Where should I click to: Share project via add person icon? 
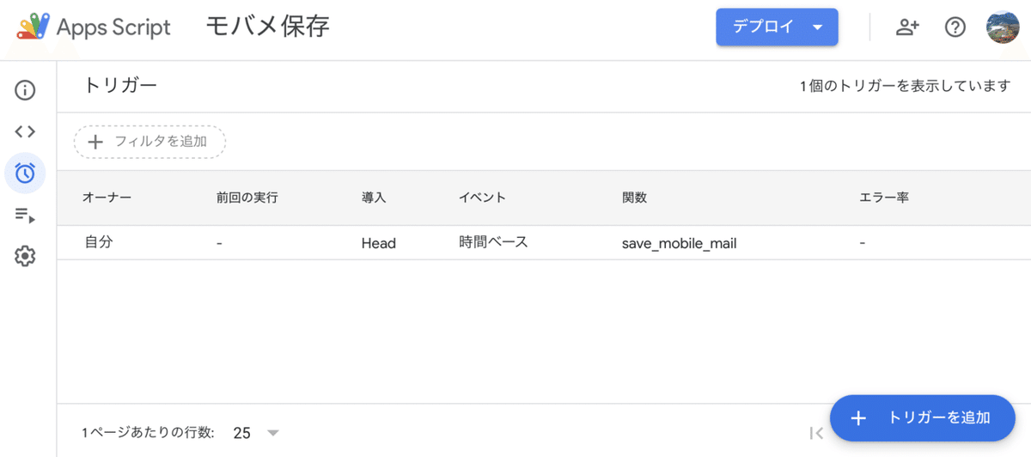click(x=907, y=27)
